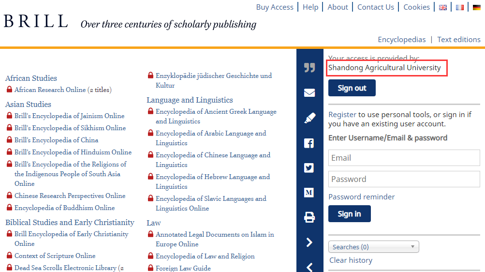Open Encyclopedia of Arabic Language and Linguistics

tap(211, 138)
